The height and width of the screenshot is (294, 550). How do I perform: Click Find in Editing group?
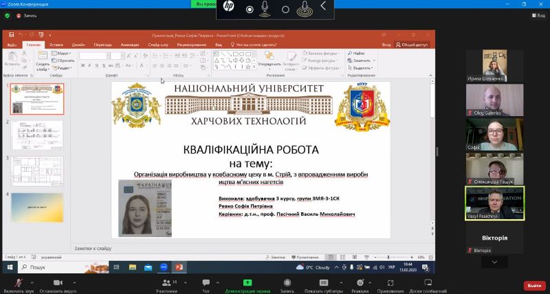click(356, 54)
